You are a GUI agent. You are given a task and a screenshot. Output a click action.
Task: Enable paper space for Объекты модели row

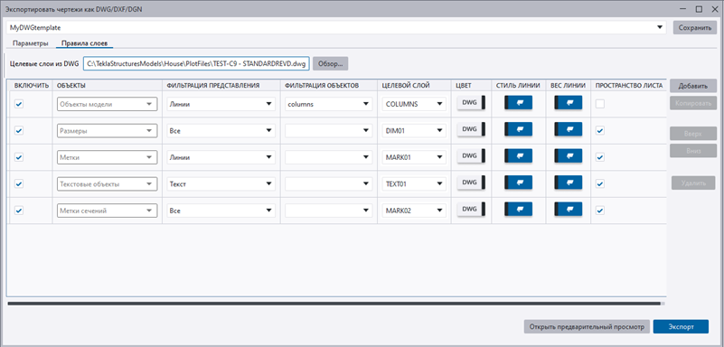[600, 104]
